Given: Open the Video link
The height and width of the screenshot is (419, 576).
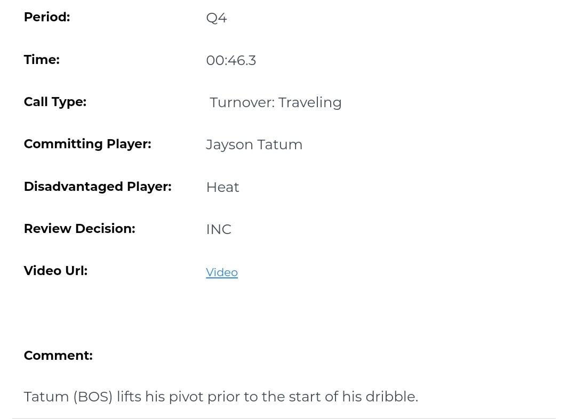Looking at the screenshot, I should pyautogui.click(x=222, y=272).
